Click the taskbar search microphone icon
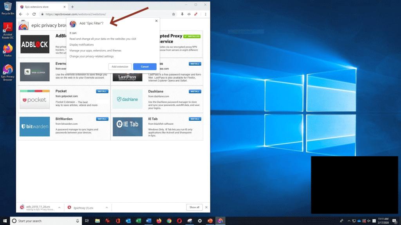 pyautogui.click(x=78, y=221)
